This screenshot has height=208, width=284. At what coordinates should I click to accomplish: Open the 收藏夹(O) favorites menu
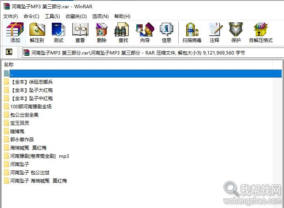click(x=76, y=16)
